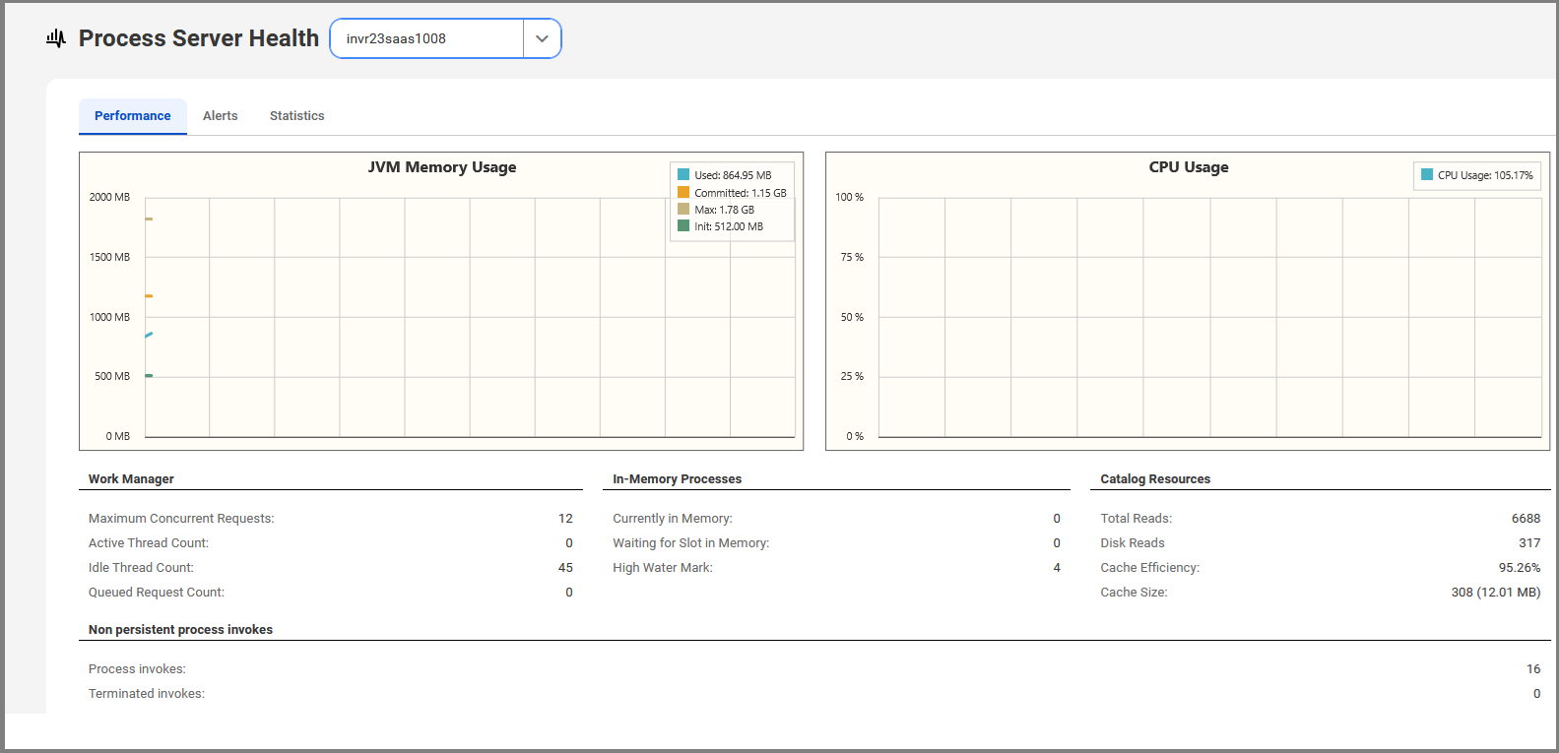Screen dimensions: 1559x753
Task: Select the Committed: 1.15 GB legend text
Action: [x=741, y=193]
